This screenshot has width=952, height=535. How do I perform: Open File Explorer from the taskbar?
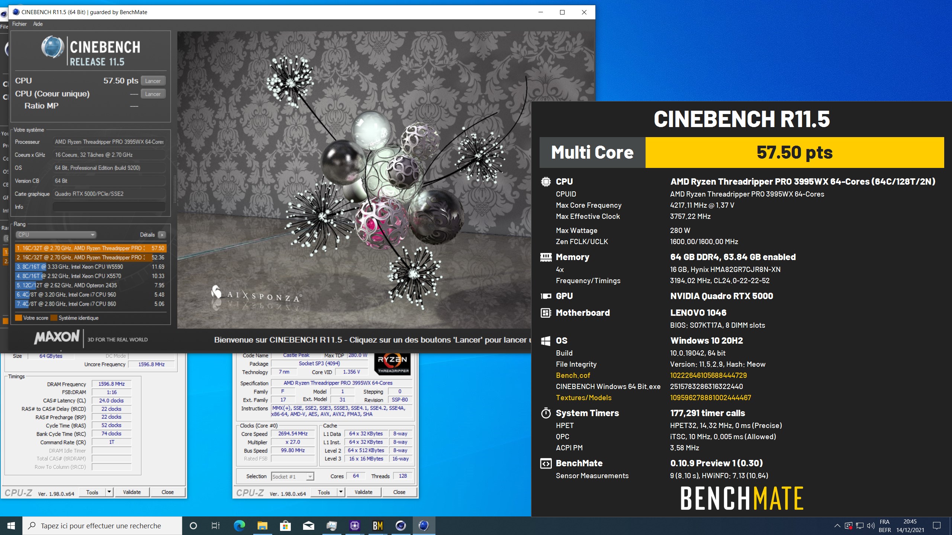click(x=262, y=526)
